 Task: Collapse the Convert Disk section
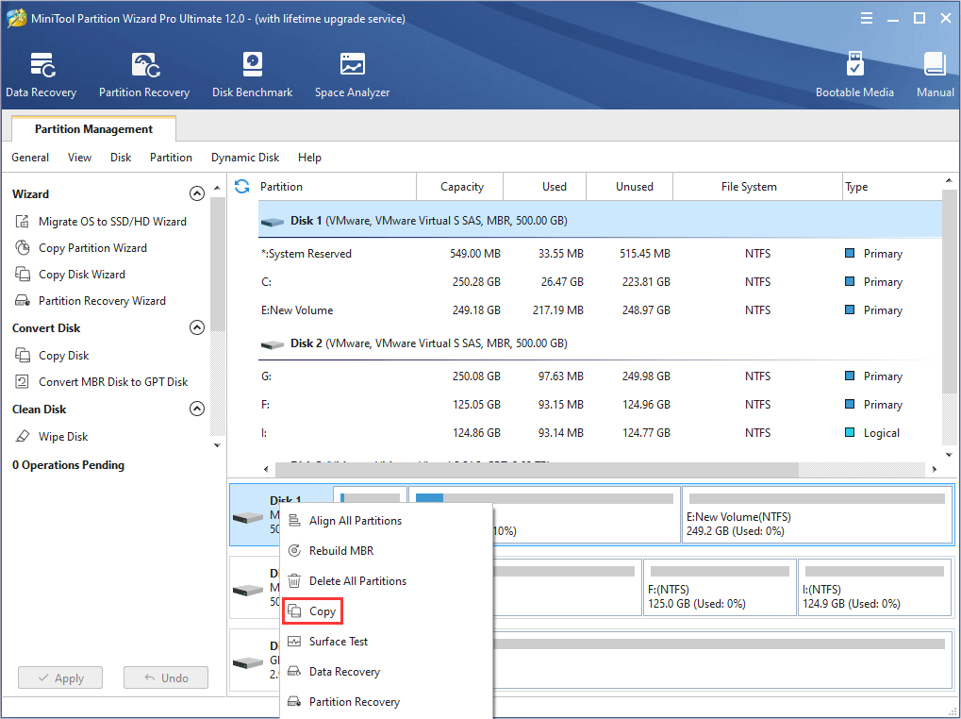click(x=197, y=327)
